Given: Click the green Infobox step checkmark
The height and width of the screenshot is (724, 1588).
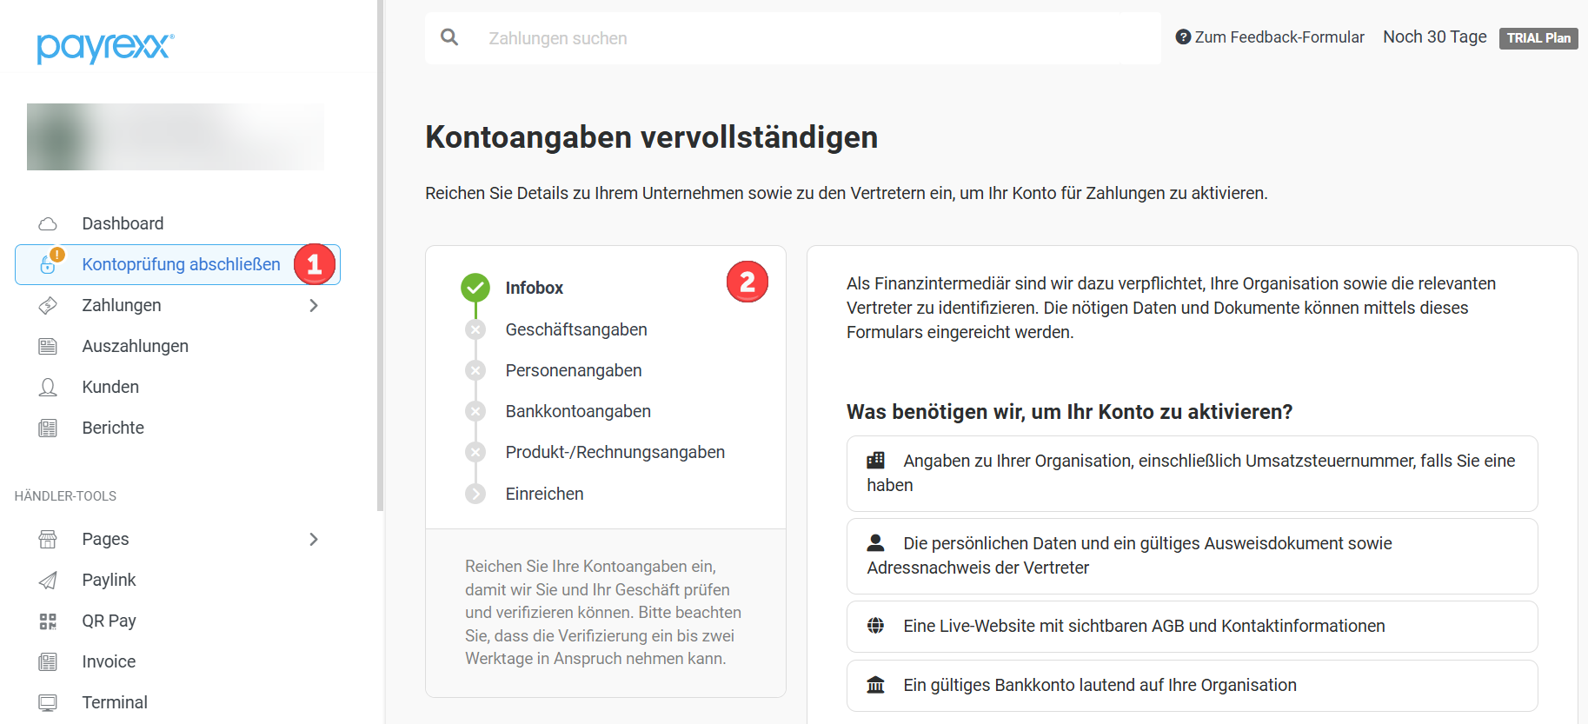Looking at the screenshot, I should (x=475, y=288).
